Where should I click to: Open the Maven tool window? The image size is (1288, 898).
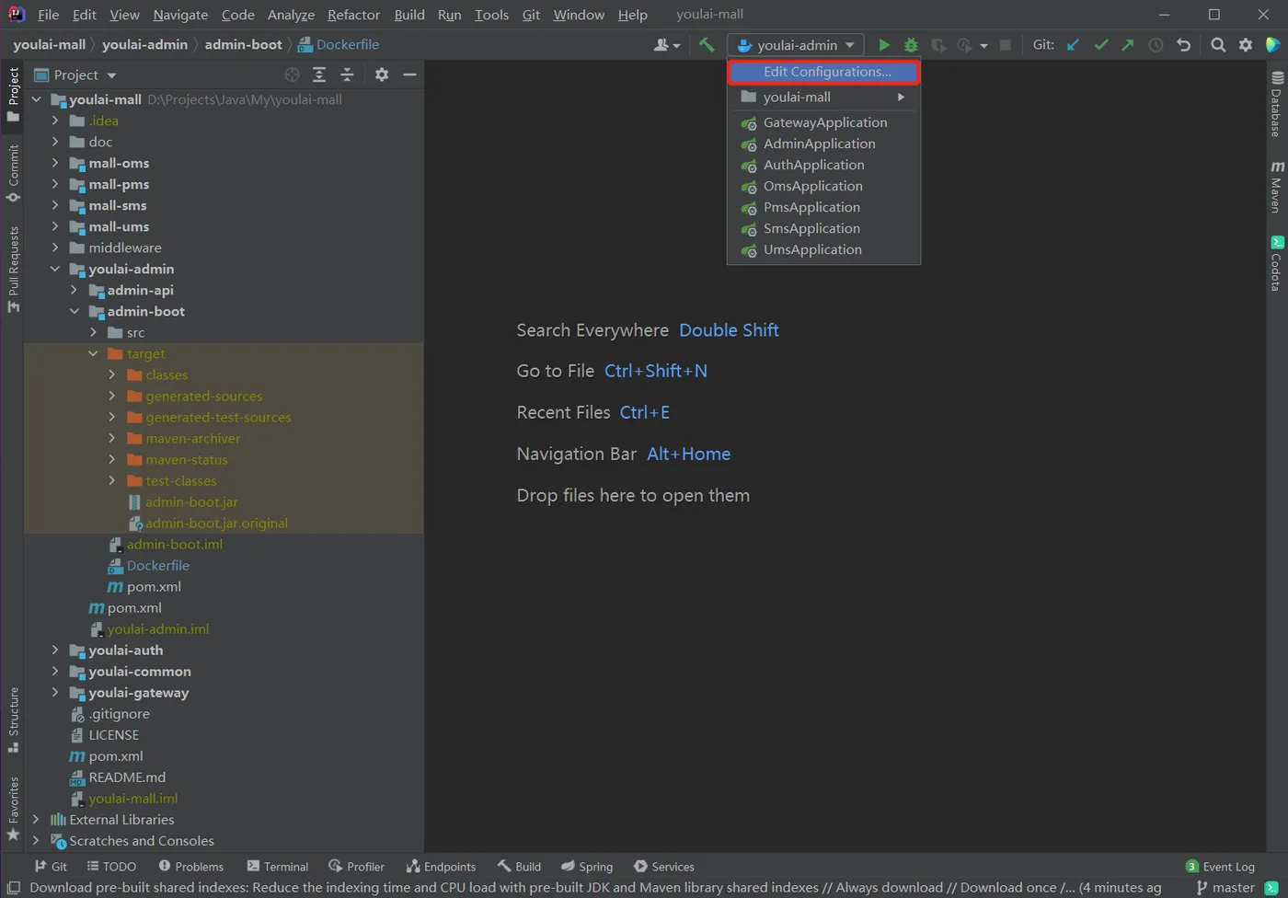point(1277,186)
